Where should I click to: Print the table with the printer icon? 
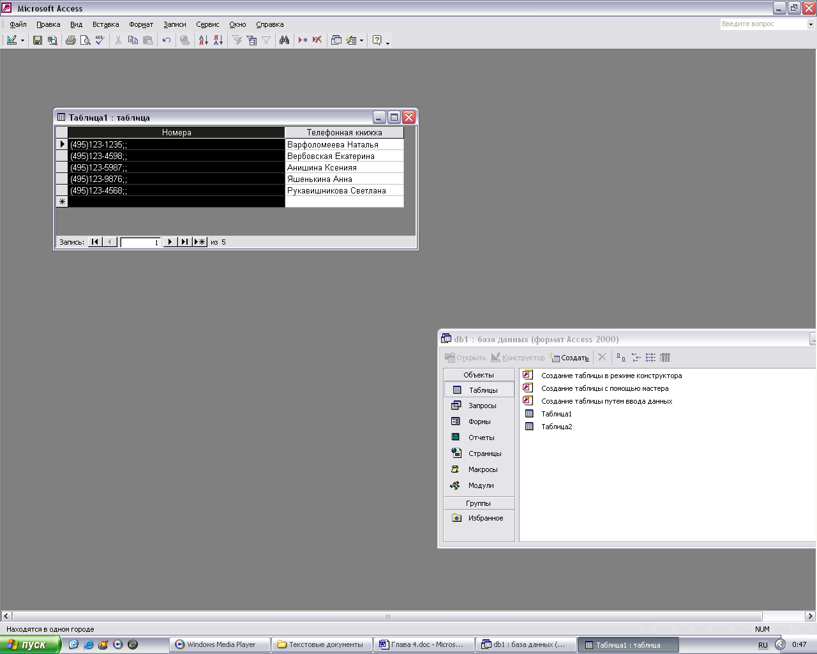click(71, 40)
